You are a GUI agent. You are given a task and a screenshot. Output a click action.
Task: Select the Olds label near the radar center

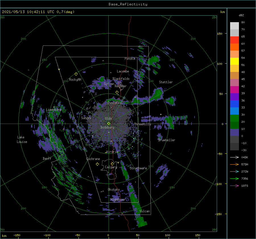point(108,119)
